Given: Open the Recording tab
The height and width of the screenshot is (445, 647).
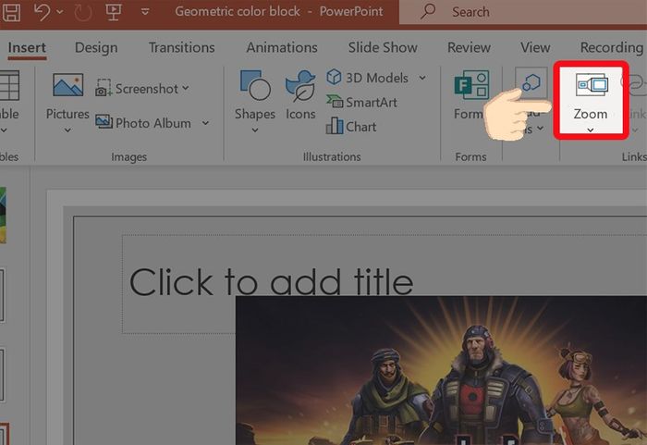Looking at the screenshot, I should pos(612,48).
